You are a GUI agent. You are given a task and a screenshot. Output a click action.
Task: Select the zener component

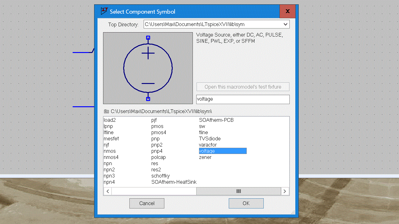205,157
